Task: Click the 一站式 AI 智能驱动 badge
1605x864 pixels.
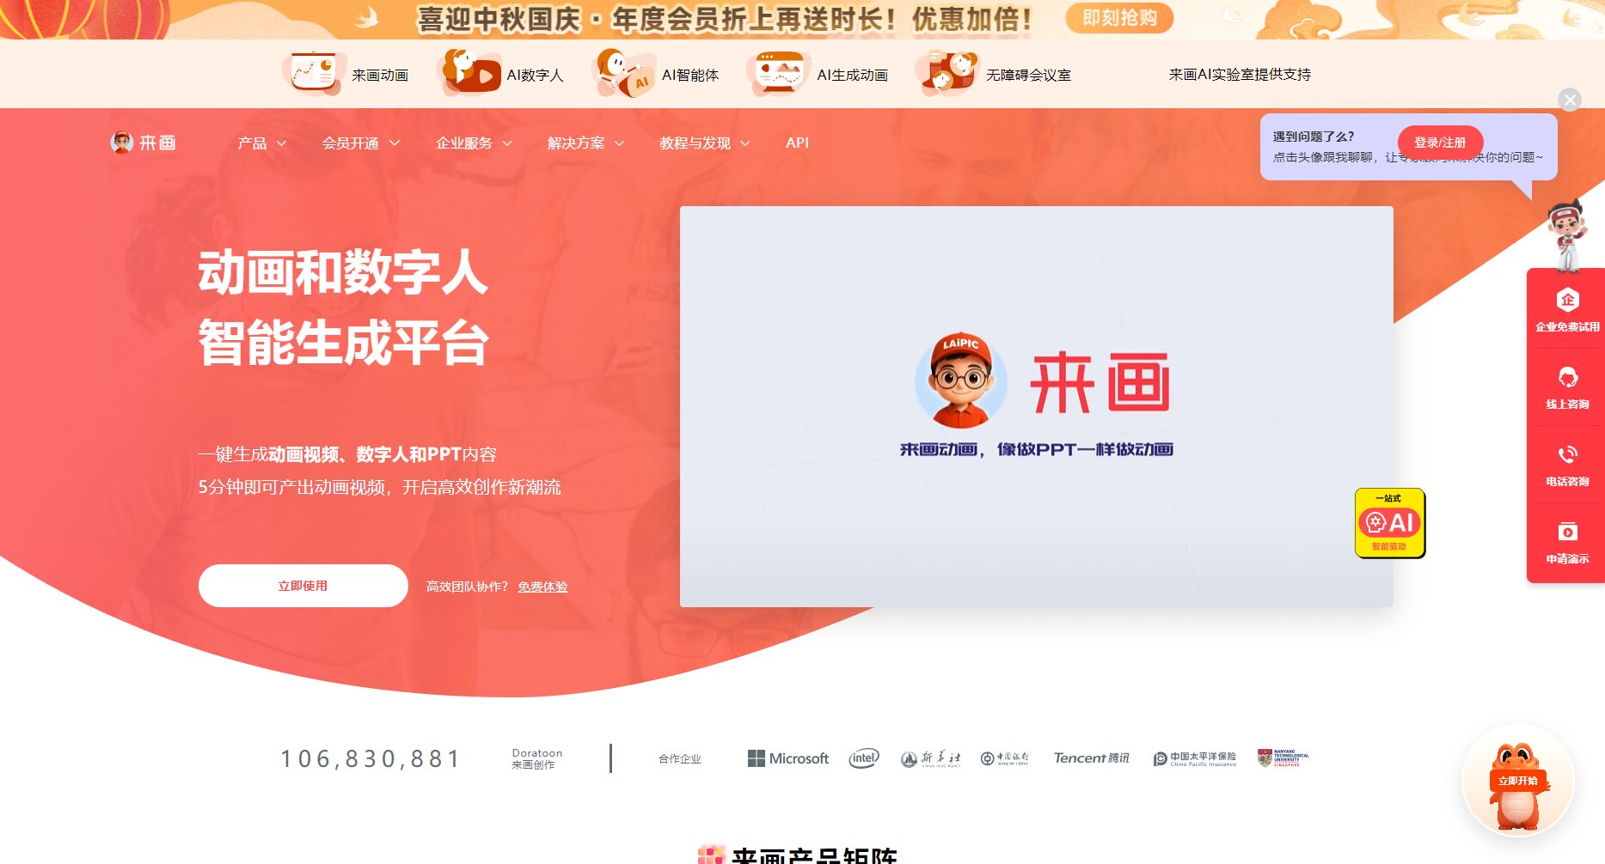Action: click(1390, 523)
